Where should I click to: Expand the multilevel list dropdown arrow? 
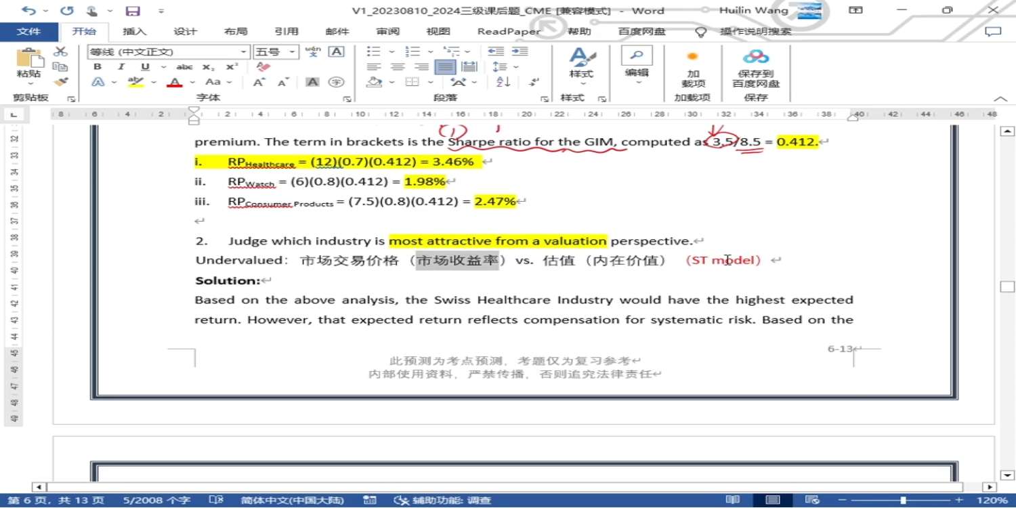[x=468, y=51]
